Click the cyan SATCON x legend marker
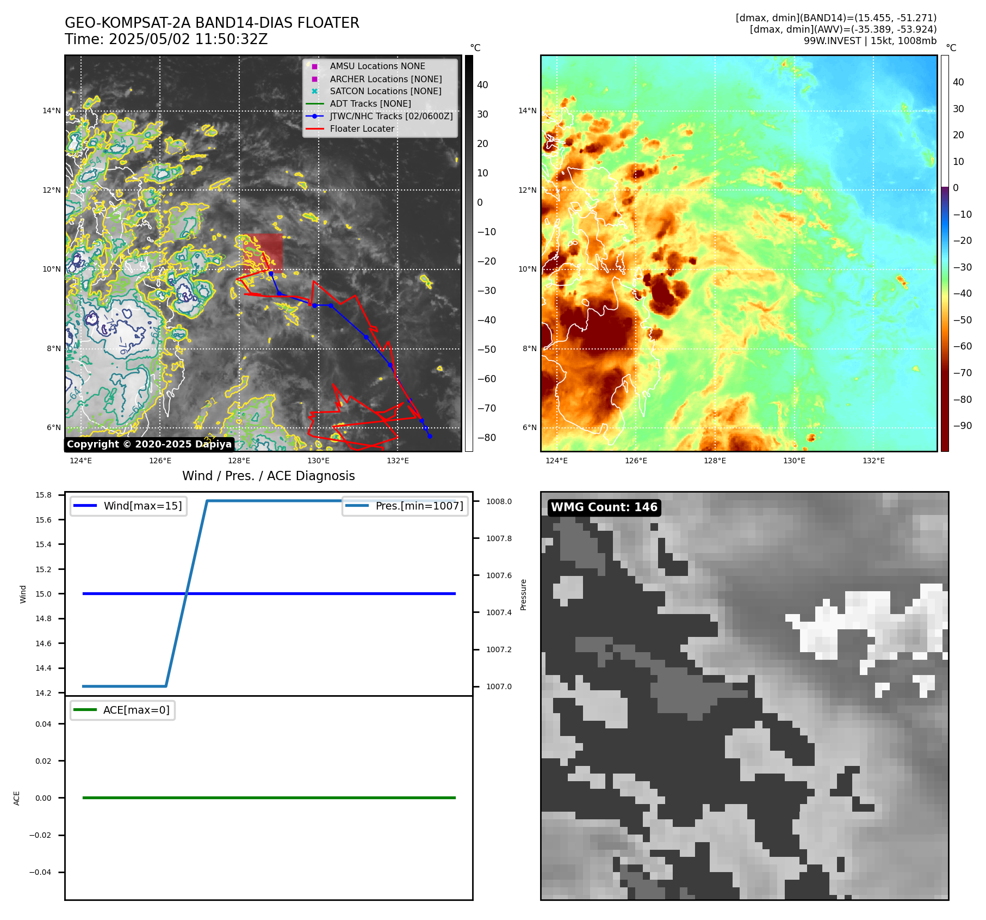Image resolution: width=986 pixels, height=920 pixels. 314,91
